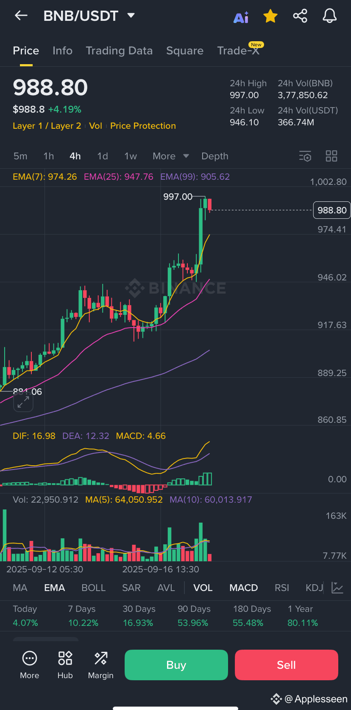The width and height of the screenshot is (351, 710).
Task: Toggle the EMA indicator
Action: pyautogui.click(x=55, y=588)
